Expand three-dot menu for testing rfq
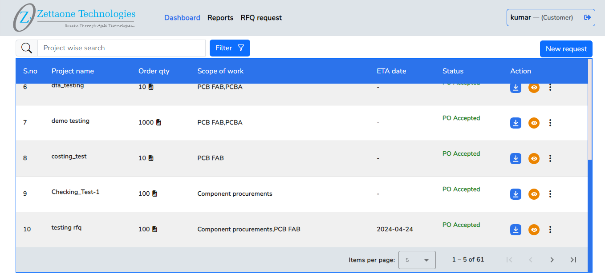The image size is (605, 278). 550,230
